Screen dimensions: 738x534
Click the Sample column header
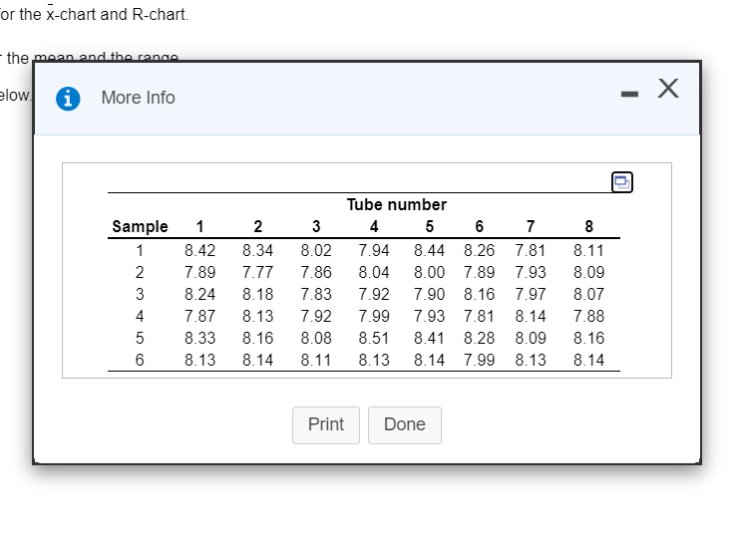click(140, 227)
